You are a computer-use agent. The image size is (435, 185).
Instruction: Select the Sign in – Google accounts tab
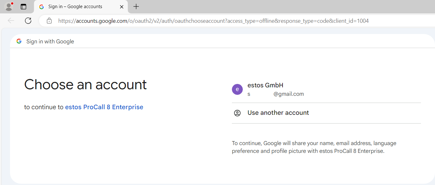tap(75, 7)
